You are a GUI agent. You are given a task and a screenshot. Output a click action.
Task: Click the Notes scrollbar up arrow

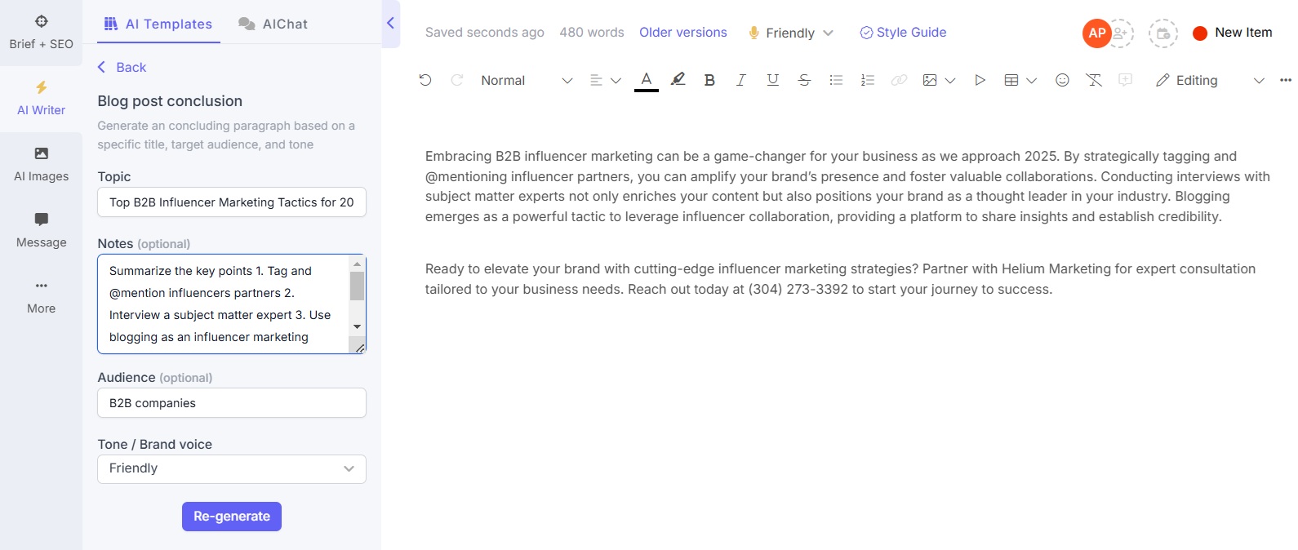(357, 264)
